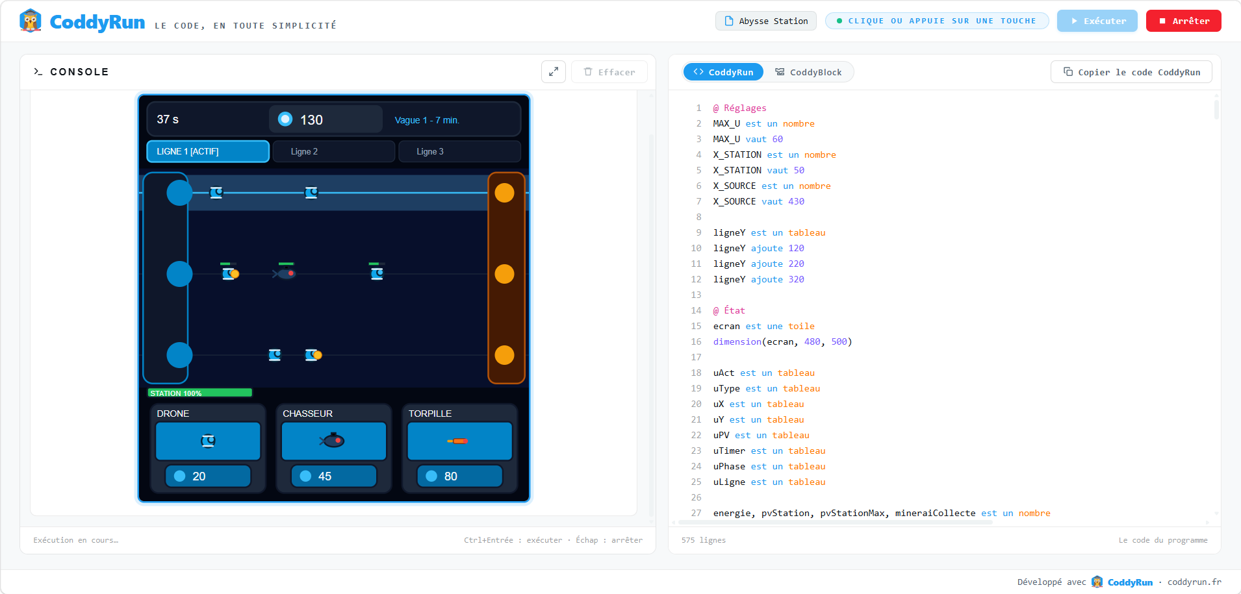Click the top orange source node

coord(505,193)
